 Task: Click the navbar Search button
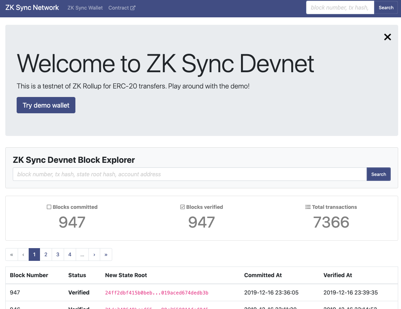[386, 8]
